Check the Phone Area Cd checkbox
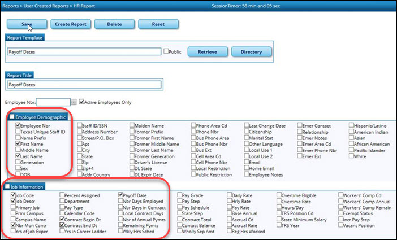 [193, 125]
